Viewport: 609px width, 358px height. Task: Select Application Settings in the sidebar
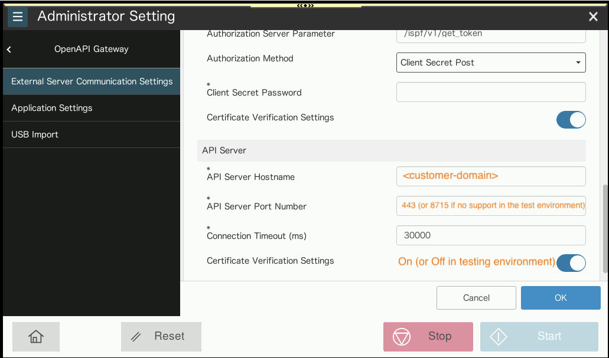51,108
